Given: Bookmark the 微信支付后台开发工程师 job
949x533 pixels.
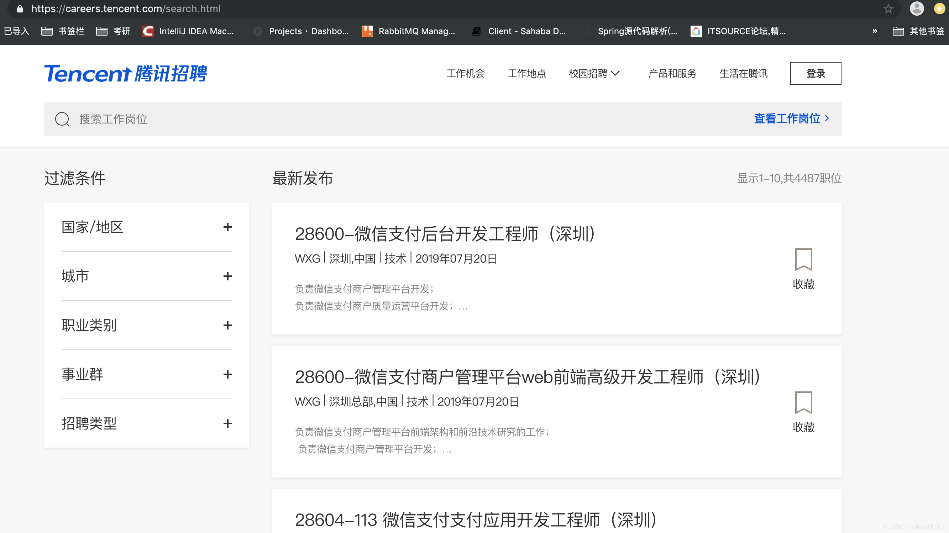Looking at the screenshot, I should click(803, 269).
